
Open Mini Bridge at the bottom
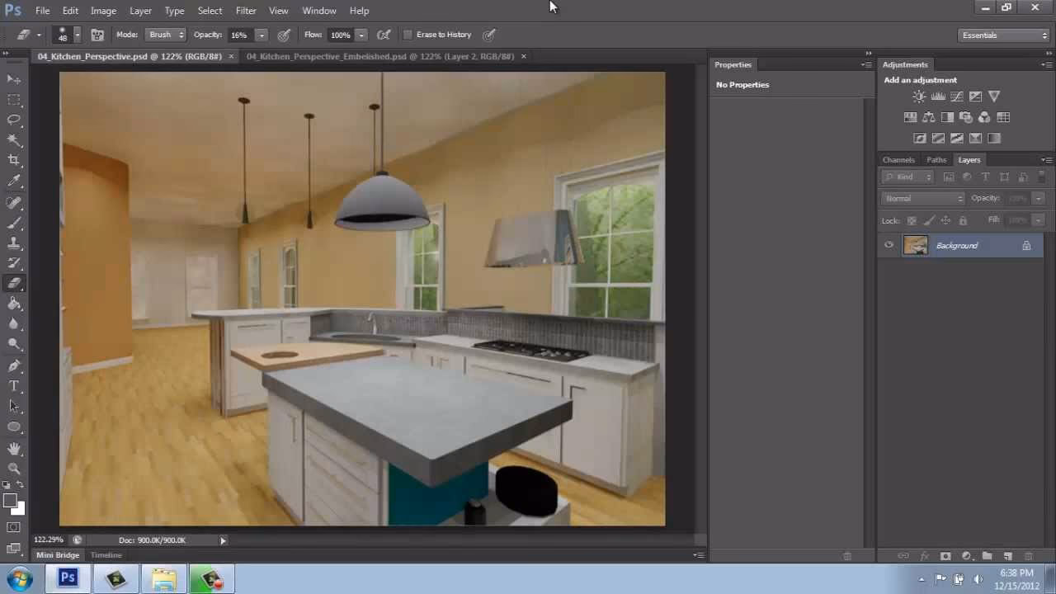(57, 554)
